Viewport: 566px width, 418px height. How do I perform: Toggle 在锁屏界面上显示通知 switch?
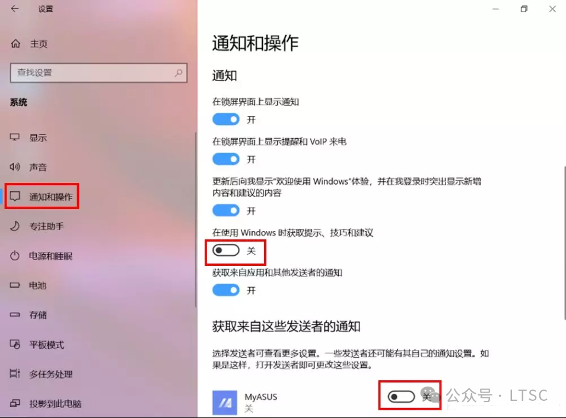pos(226,119)
